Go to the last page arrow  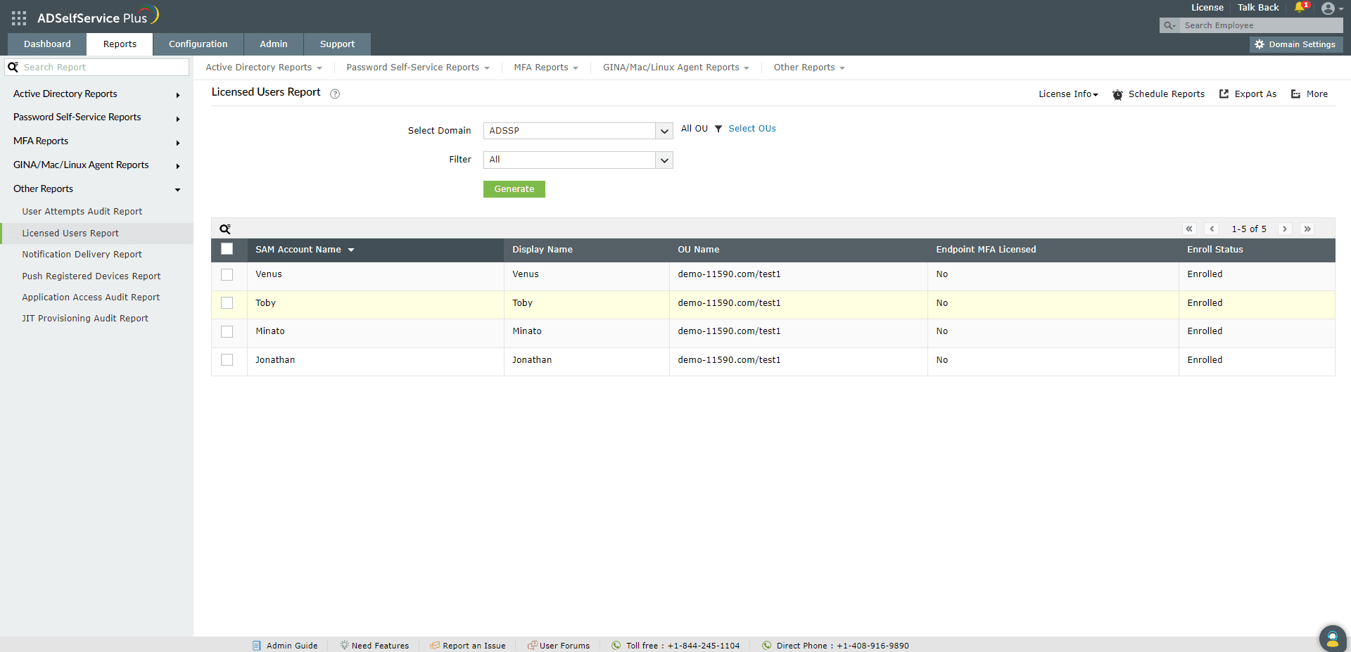(1307, 229)
